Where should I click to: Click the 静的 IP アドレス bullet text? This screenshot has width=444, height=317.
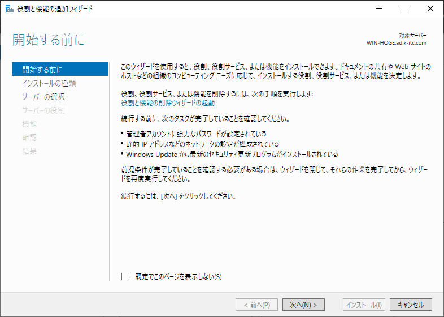pyautogui.click(x=202, y=144)
